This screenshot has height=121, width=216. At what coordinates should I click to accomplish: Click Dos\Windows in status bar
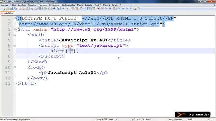tap(175, 119)
